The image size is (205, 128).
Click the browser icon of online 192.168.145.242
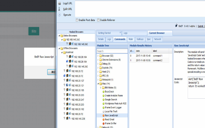point(67,44)
